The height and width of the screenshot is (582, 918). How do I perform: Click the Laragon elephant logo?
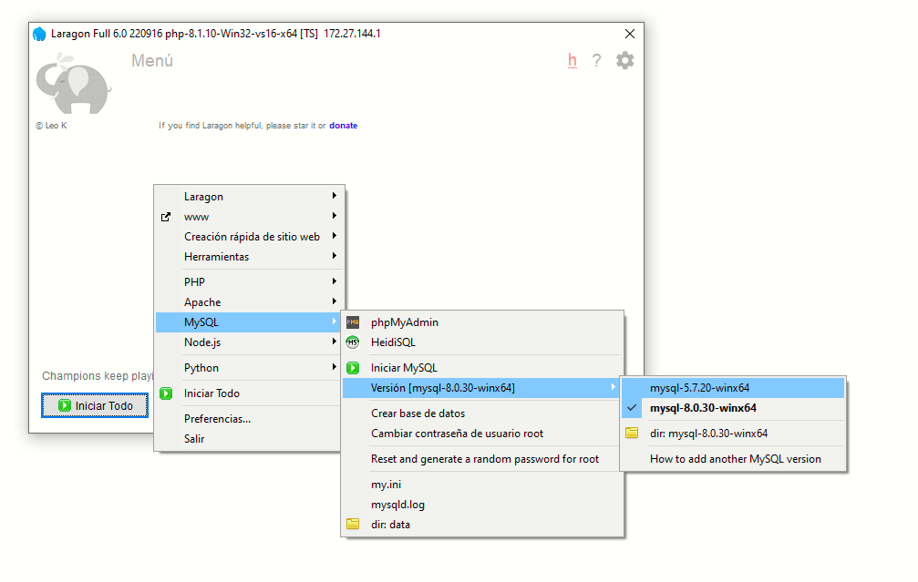(73, 84)
